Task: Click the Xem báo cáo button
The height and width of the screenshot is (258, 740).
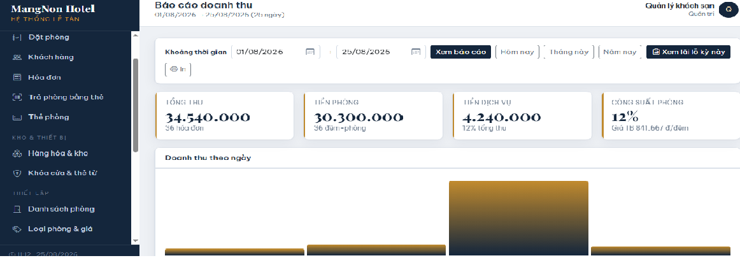Action: click(460, 52)
